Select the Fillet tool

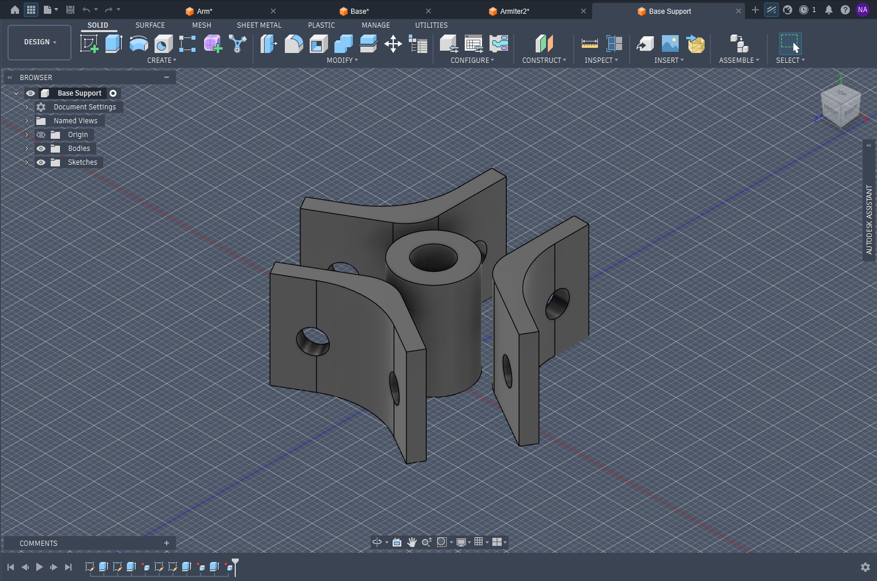(x=293, y=44)
